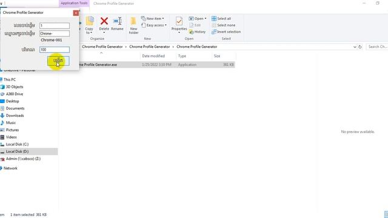Click the Edit ribbon item
Screen dimensions: 388x218
click(195, 25)
